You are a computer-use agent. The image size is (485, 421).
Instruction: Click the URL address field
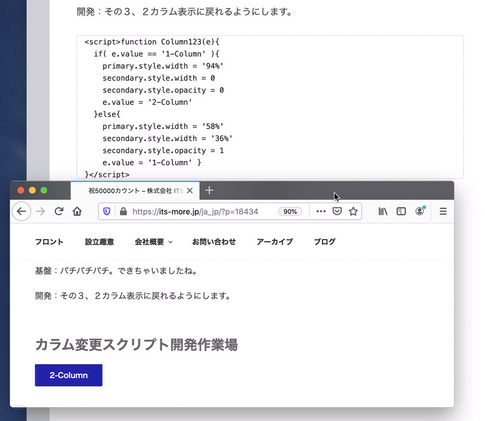pyautogui.click(x=201, y=211)
